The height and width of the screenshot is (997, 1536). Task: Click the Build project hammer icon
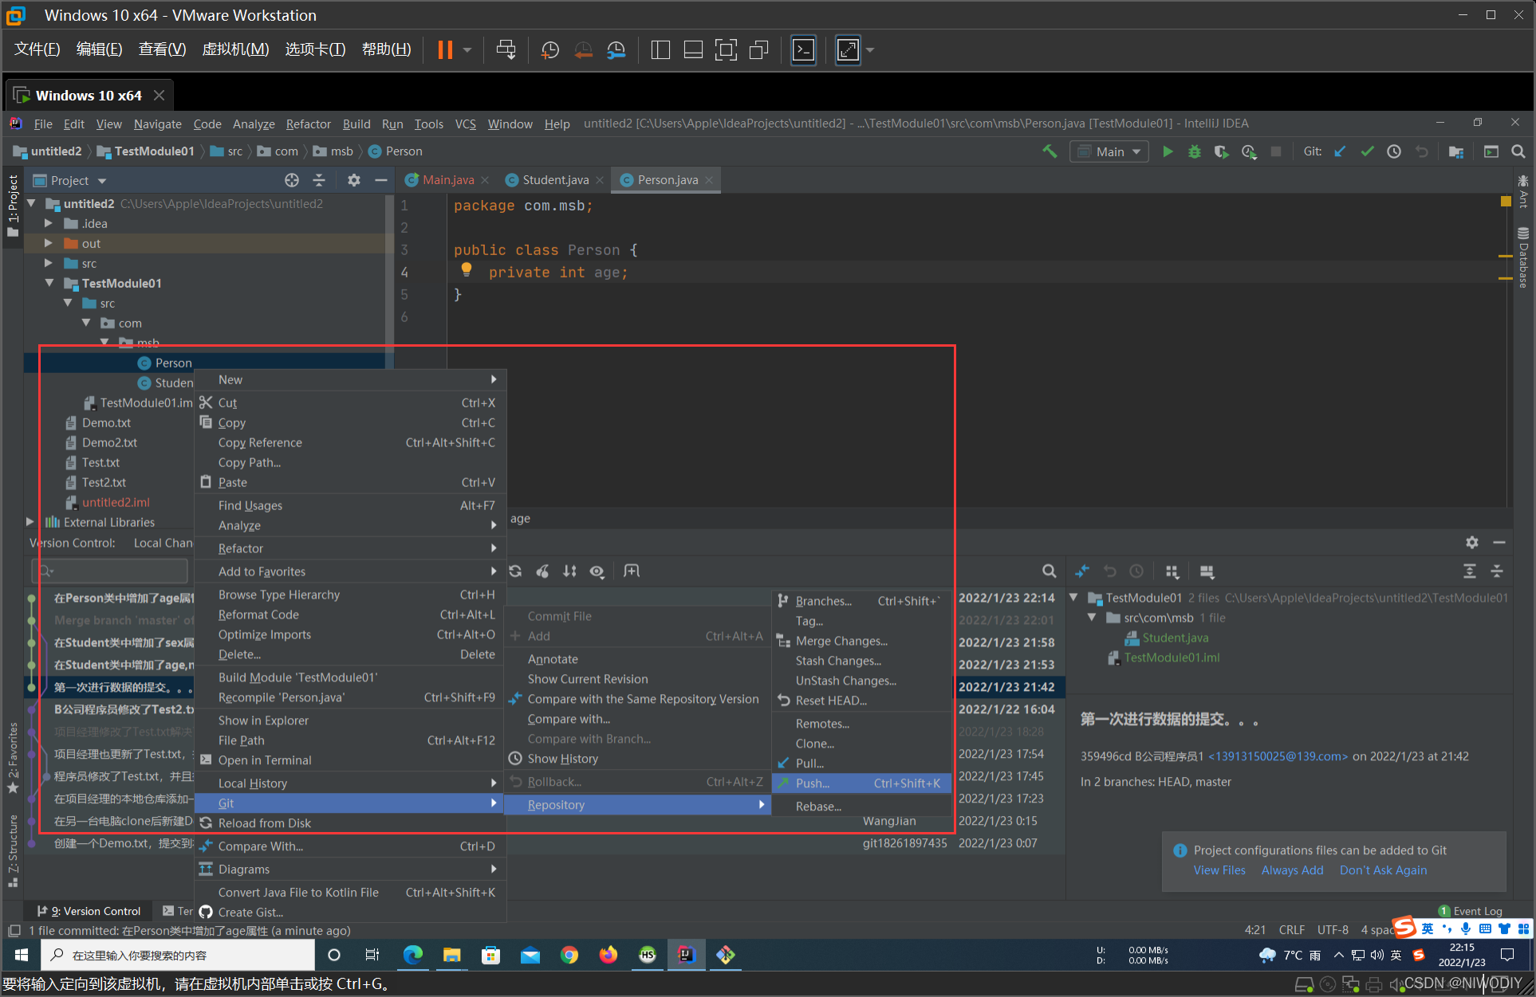(1050, 151)
